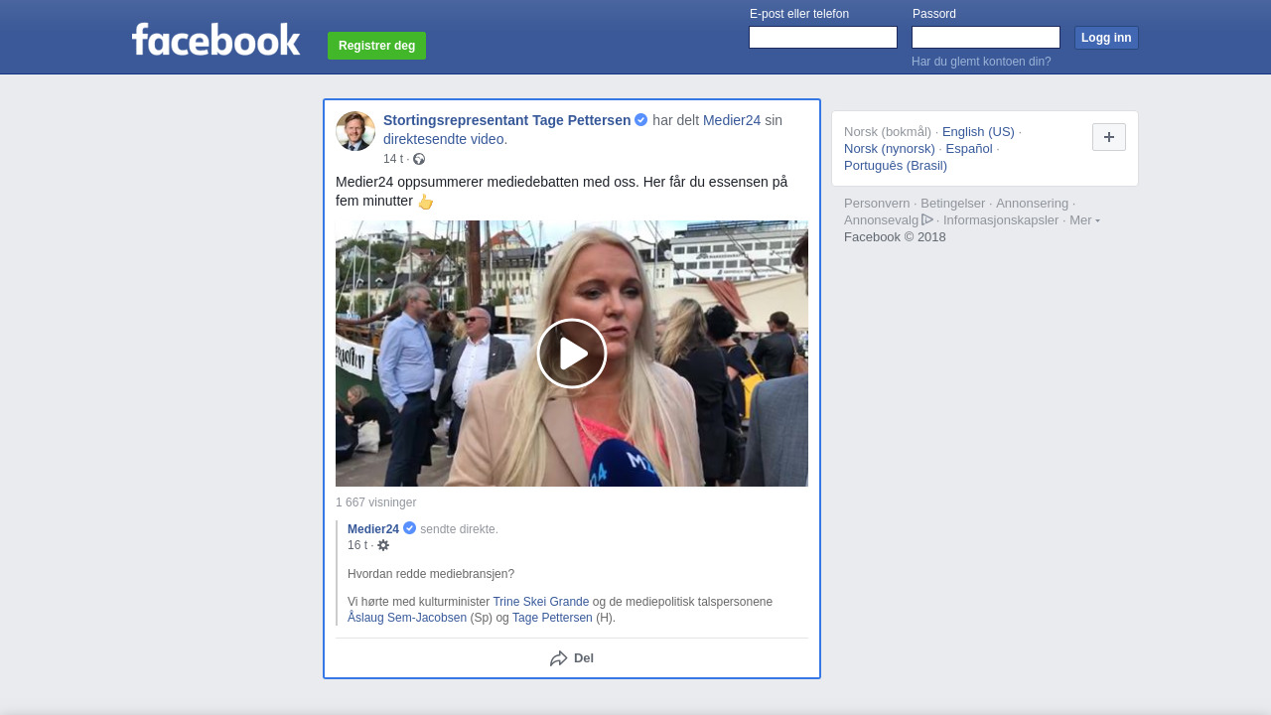
Task: Switch language to English (US)
Action: [x=978, y=132]
